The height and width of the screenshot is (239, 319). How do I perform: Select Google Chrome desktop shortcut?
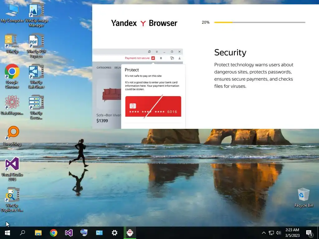(x=12, y=76)
